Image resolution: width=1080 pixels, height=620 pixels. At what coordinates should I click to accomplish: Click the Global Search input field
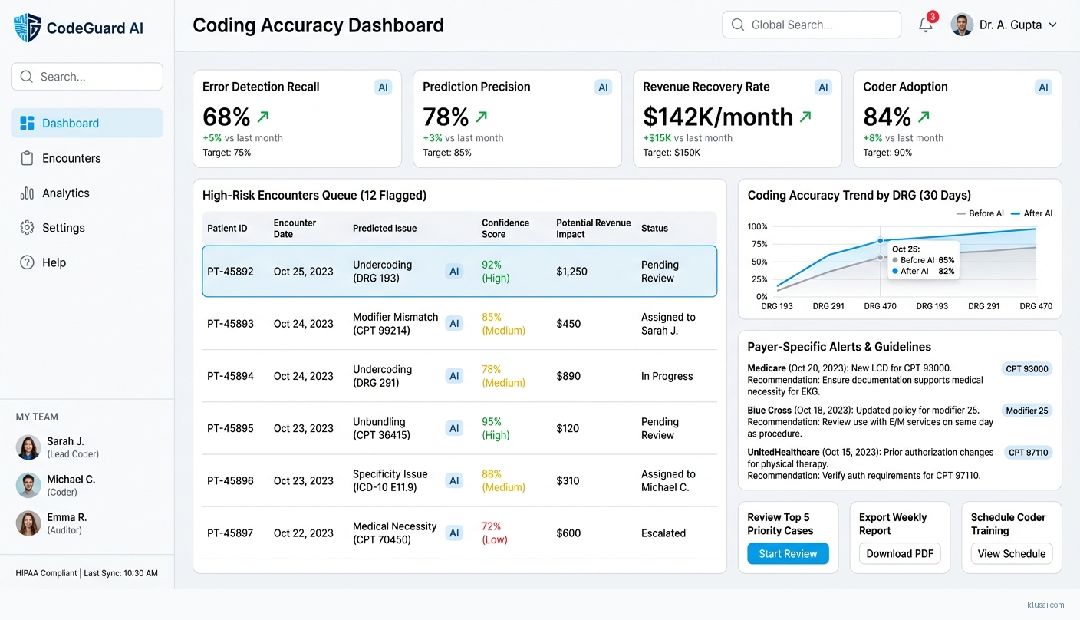point(812,25)
